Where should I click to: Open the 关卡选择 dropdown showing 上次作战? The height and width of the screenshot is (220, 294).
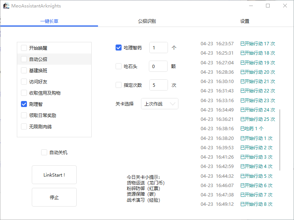[x=160, y=104]
